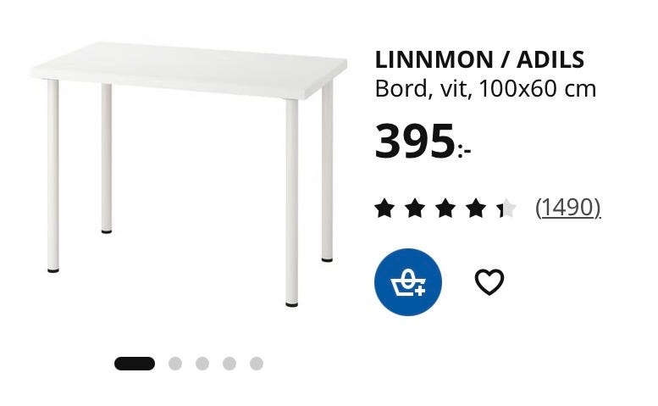Image resolution: width=658 pixels, height=406 pixels.
Task: Click the short back-left table leg
Action: tap(107, 159)
